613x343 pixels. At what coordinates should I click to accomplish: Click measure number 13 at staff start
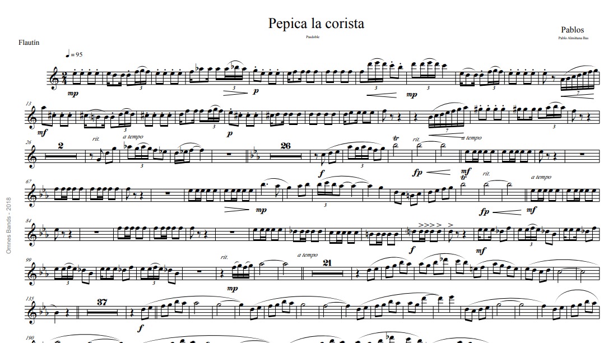(29, 104)
